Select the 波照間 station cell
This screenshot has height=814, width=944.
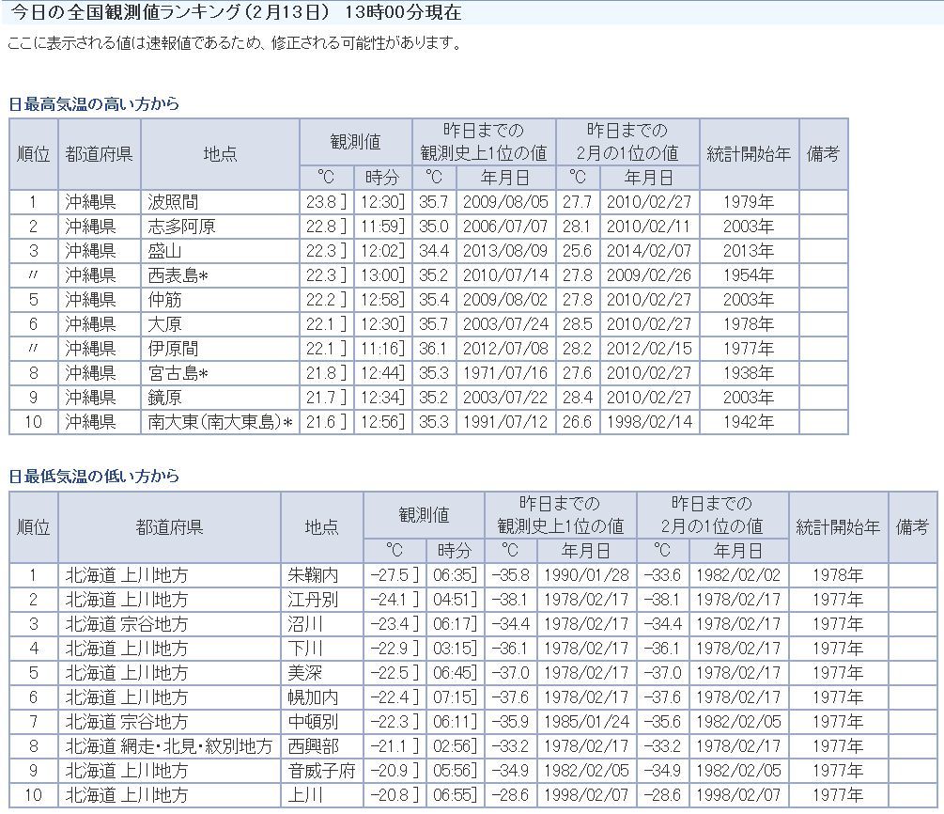220,202
